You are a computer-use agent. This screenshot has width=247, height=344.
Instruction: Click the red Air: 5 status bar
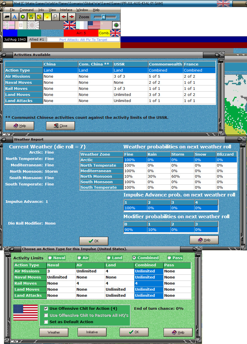(x=81, y=33)
